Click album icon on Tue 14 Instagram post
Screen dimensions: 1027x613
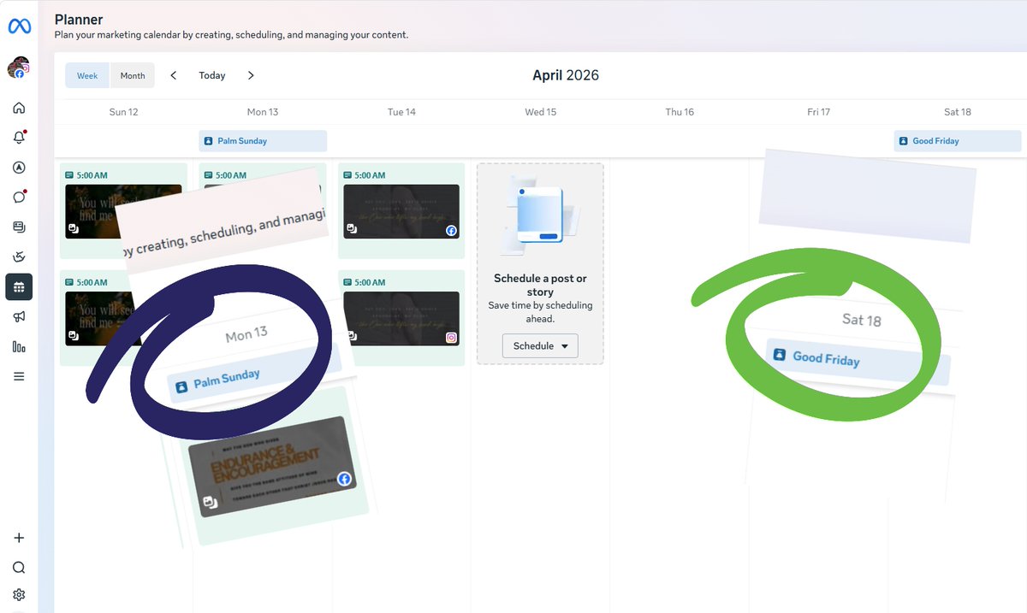(x=351, y=336)
